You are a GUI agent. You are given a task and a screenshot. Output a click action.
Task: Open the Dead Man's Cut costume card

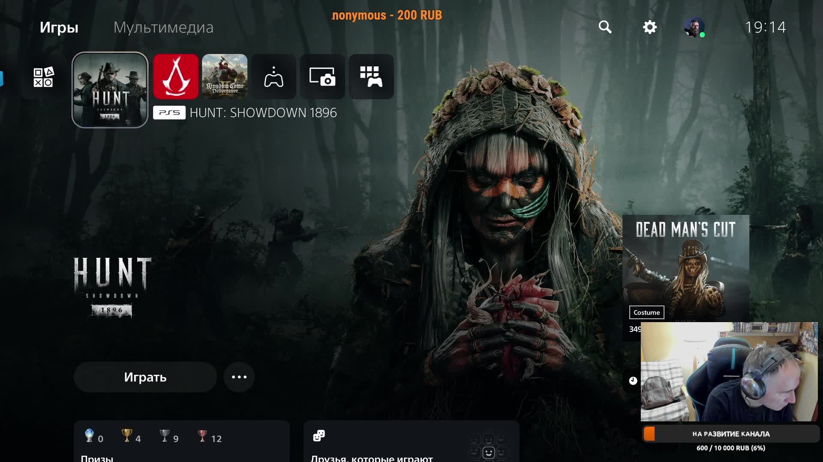[x=685, y=267]
